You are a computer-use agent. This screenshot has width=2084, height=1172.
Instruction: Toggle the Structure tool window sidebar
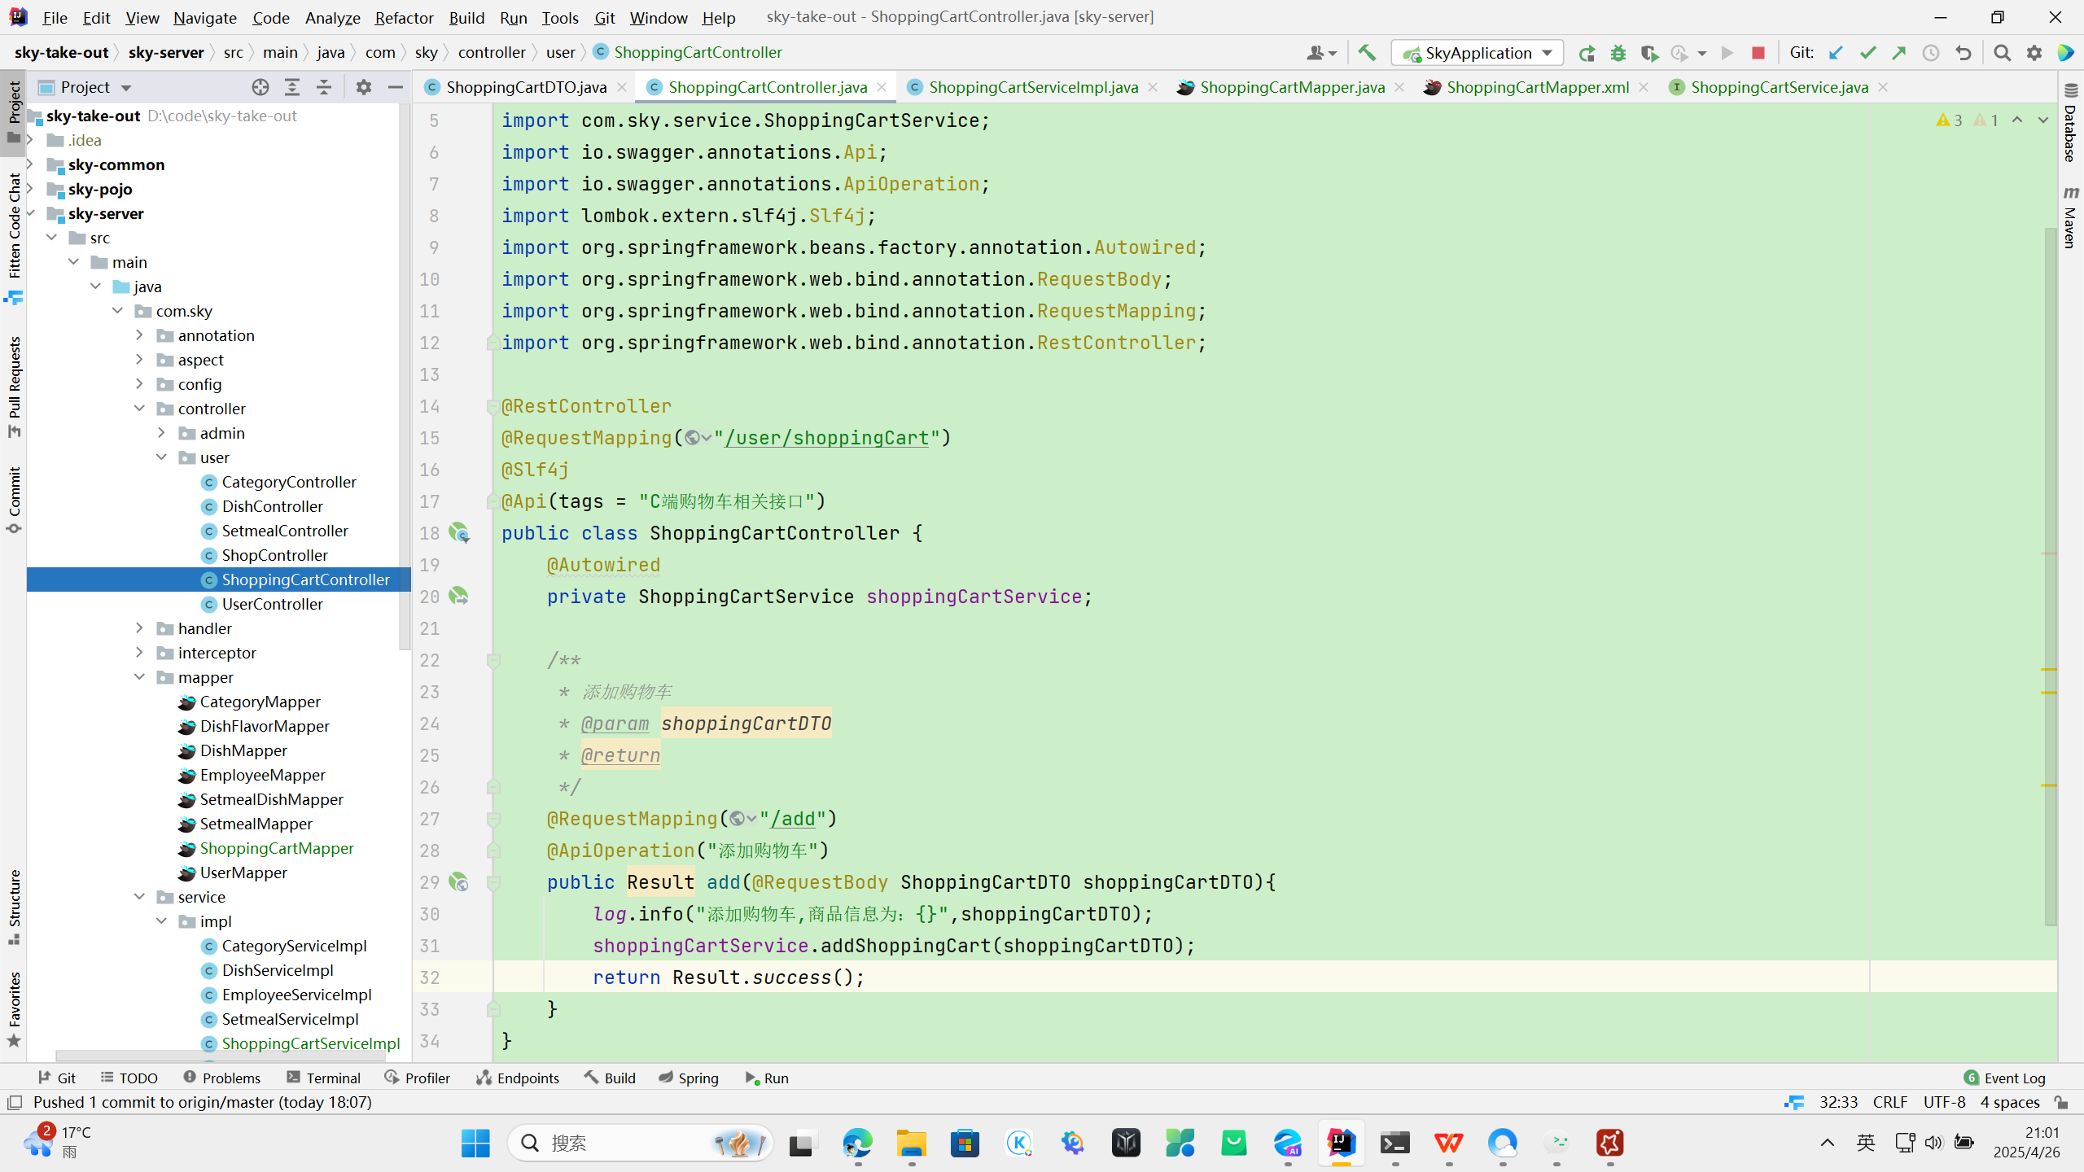pyautogui.click(x=14, y=906)
